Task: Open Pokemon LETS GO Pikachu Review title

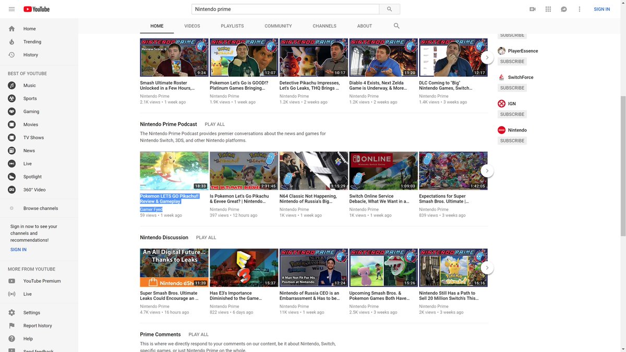Action: click(x=170, y=199)
